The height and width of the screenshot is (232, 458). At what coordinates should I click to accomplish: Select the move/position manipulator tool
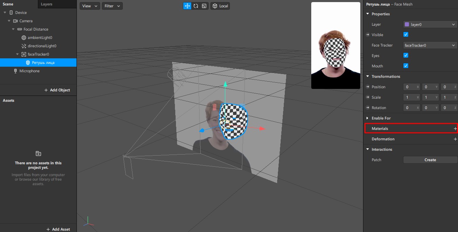point(187,6)
